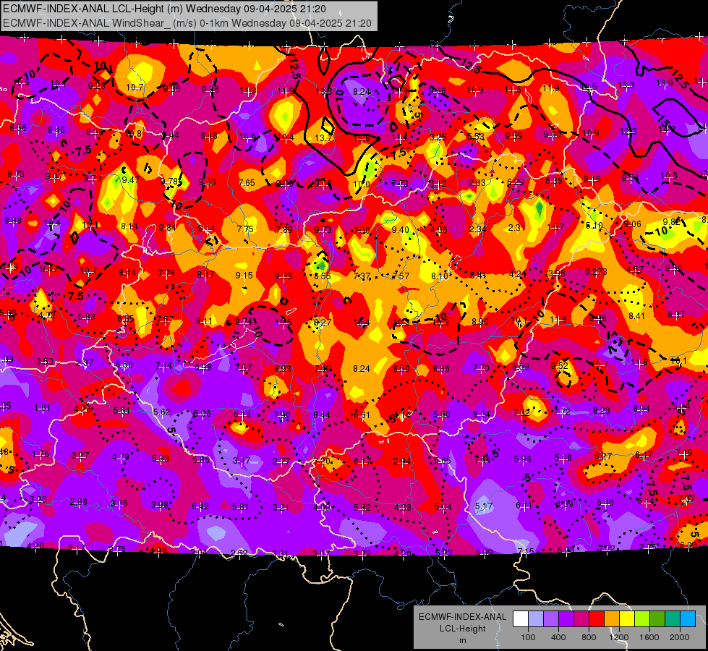Screen dimensions: 708x651
Task: Click the wind shear value 4.24
Action: click(518, 273)
